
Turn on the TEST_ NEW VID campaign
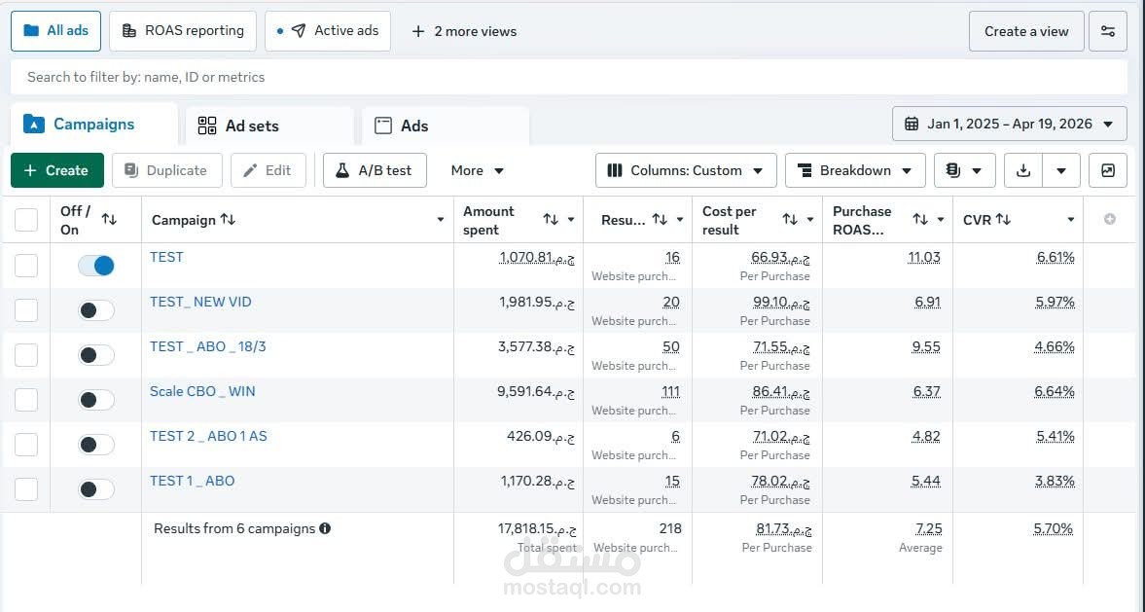(x=96, y=310)
